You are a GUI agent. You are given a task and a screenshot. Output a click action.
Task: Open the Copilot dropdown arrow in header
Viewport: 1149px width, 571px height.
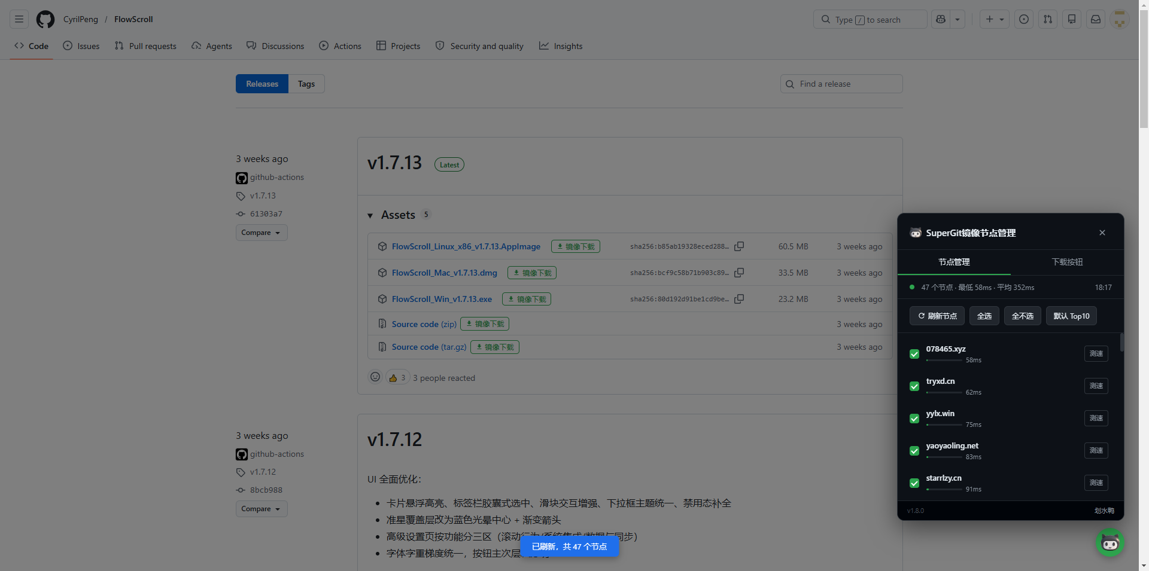tap(957, 19)
